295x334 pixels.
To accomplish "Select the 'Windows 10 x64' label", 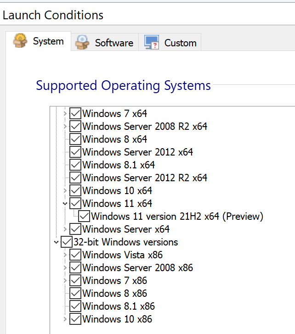I will [x=117, y=191].
